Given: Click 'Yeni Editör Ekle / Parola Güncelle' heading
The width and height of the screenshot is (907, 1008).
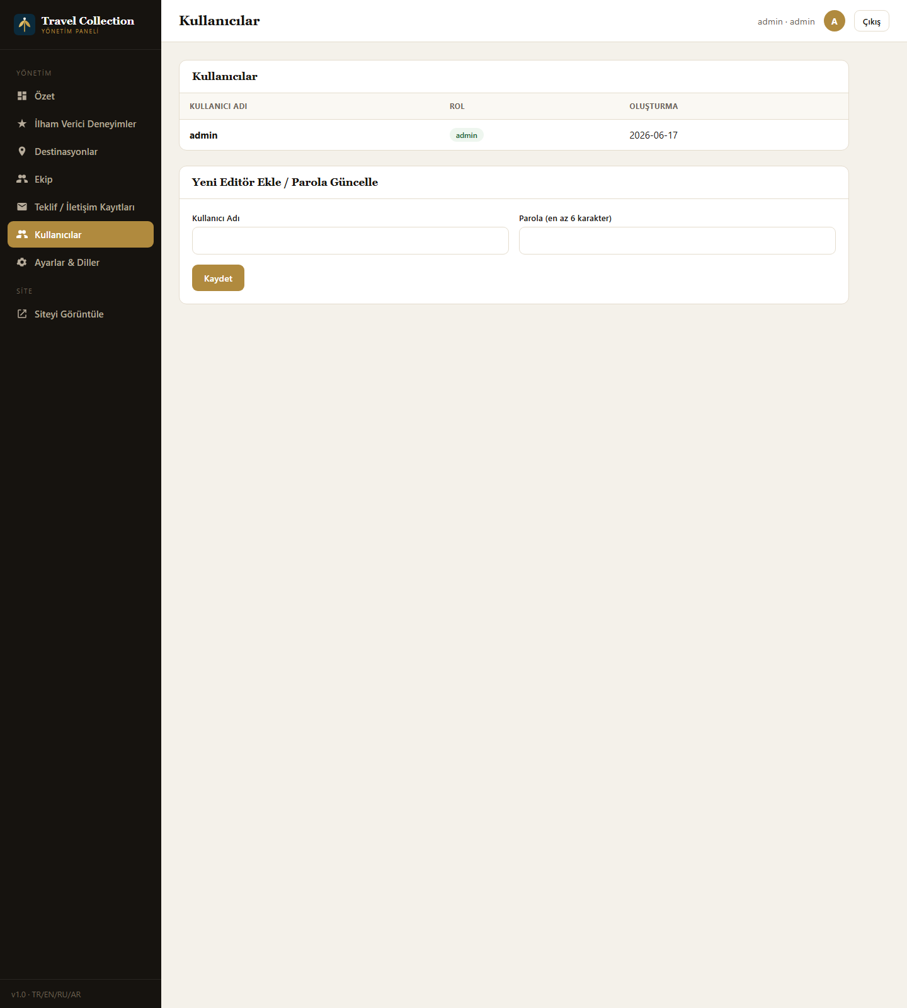Looking at the screenshot, I should pyautogui.click(x=285, y=182).
